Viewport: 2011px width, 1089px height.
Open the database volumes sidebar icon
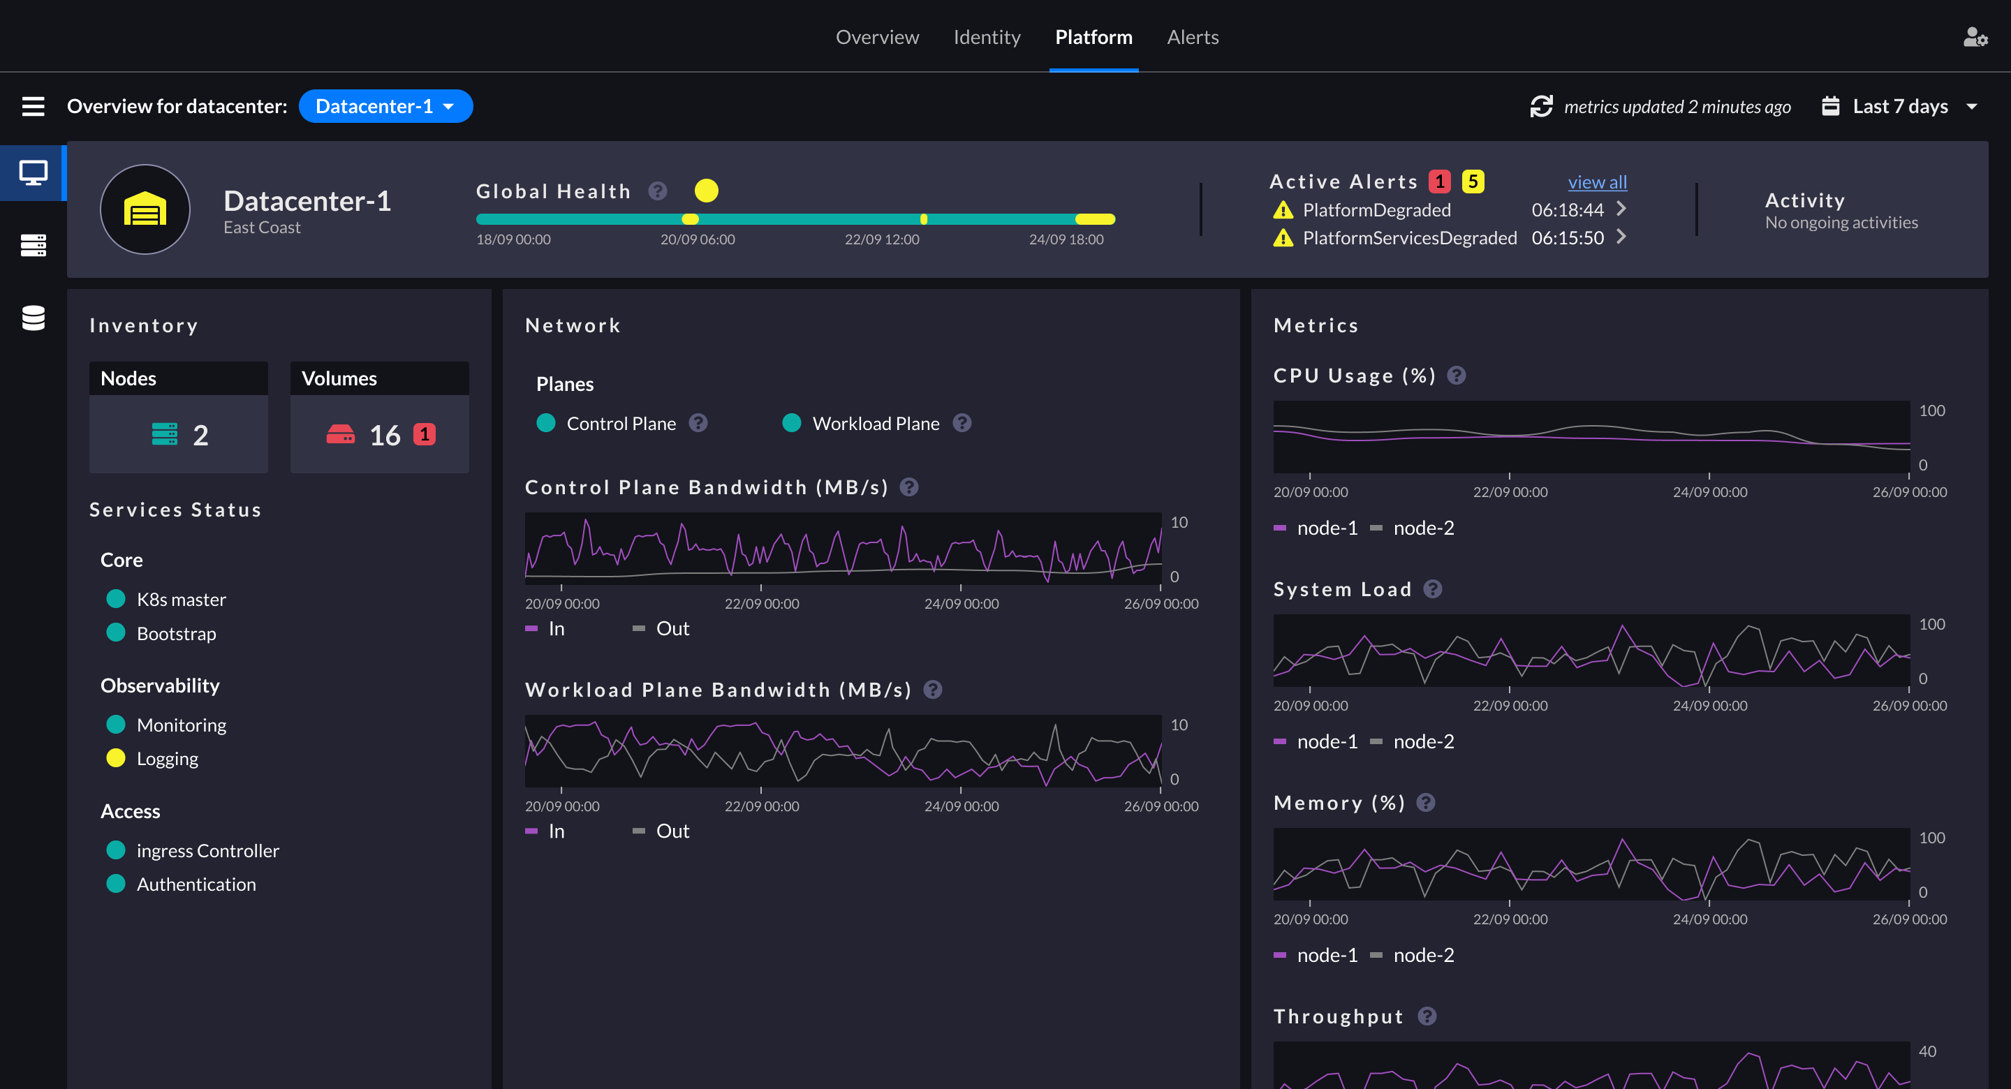[x=33, y=318]
